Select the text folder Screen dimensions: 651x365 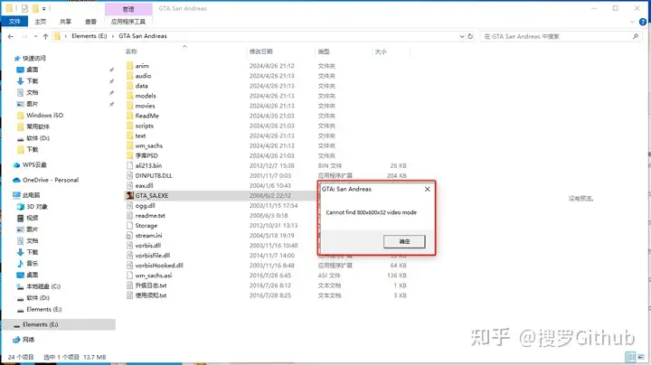click(x=140, y=136)
